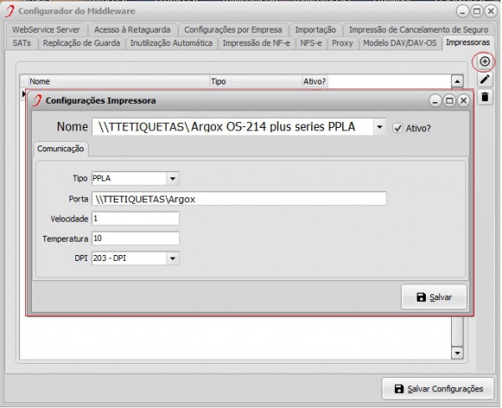This screenshot has width=502, height=408.
Task: Click the Temperatura input field
Action: coord(136,238)
